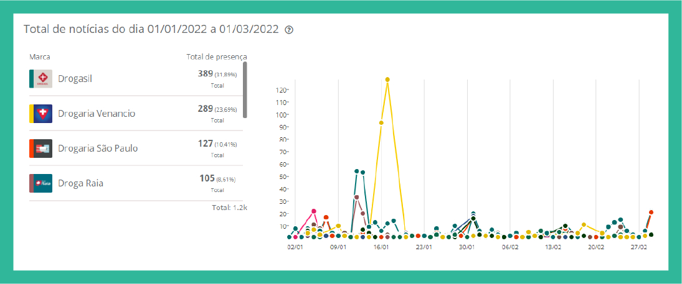Screen dimensions: 682x284
Task: Click the "Marca" column header
Action: click(40, 57)
